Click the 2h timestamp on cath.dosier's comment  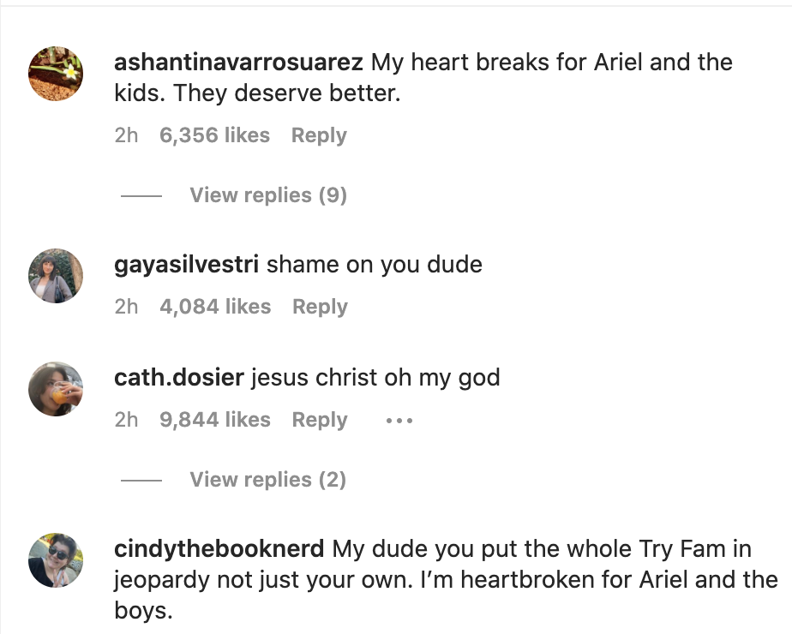tap(126, 420)
